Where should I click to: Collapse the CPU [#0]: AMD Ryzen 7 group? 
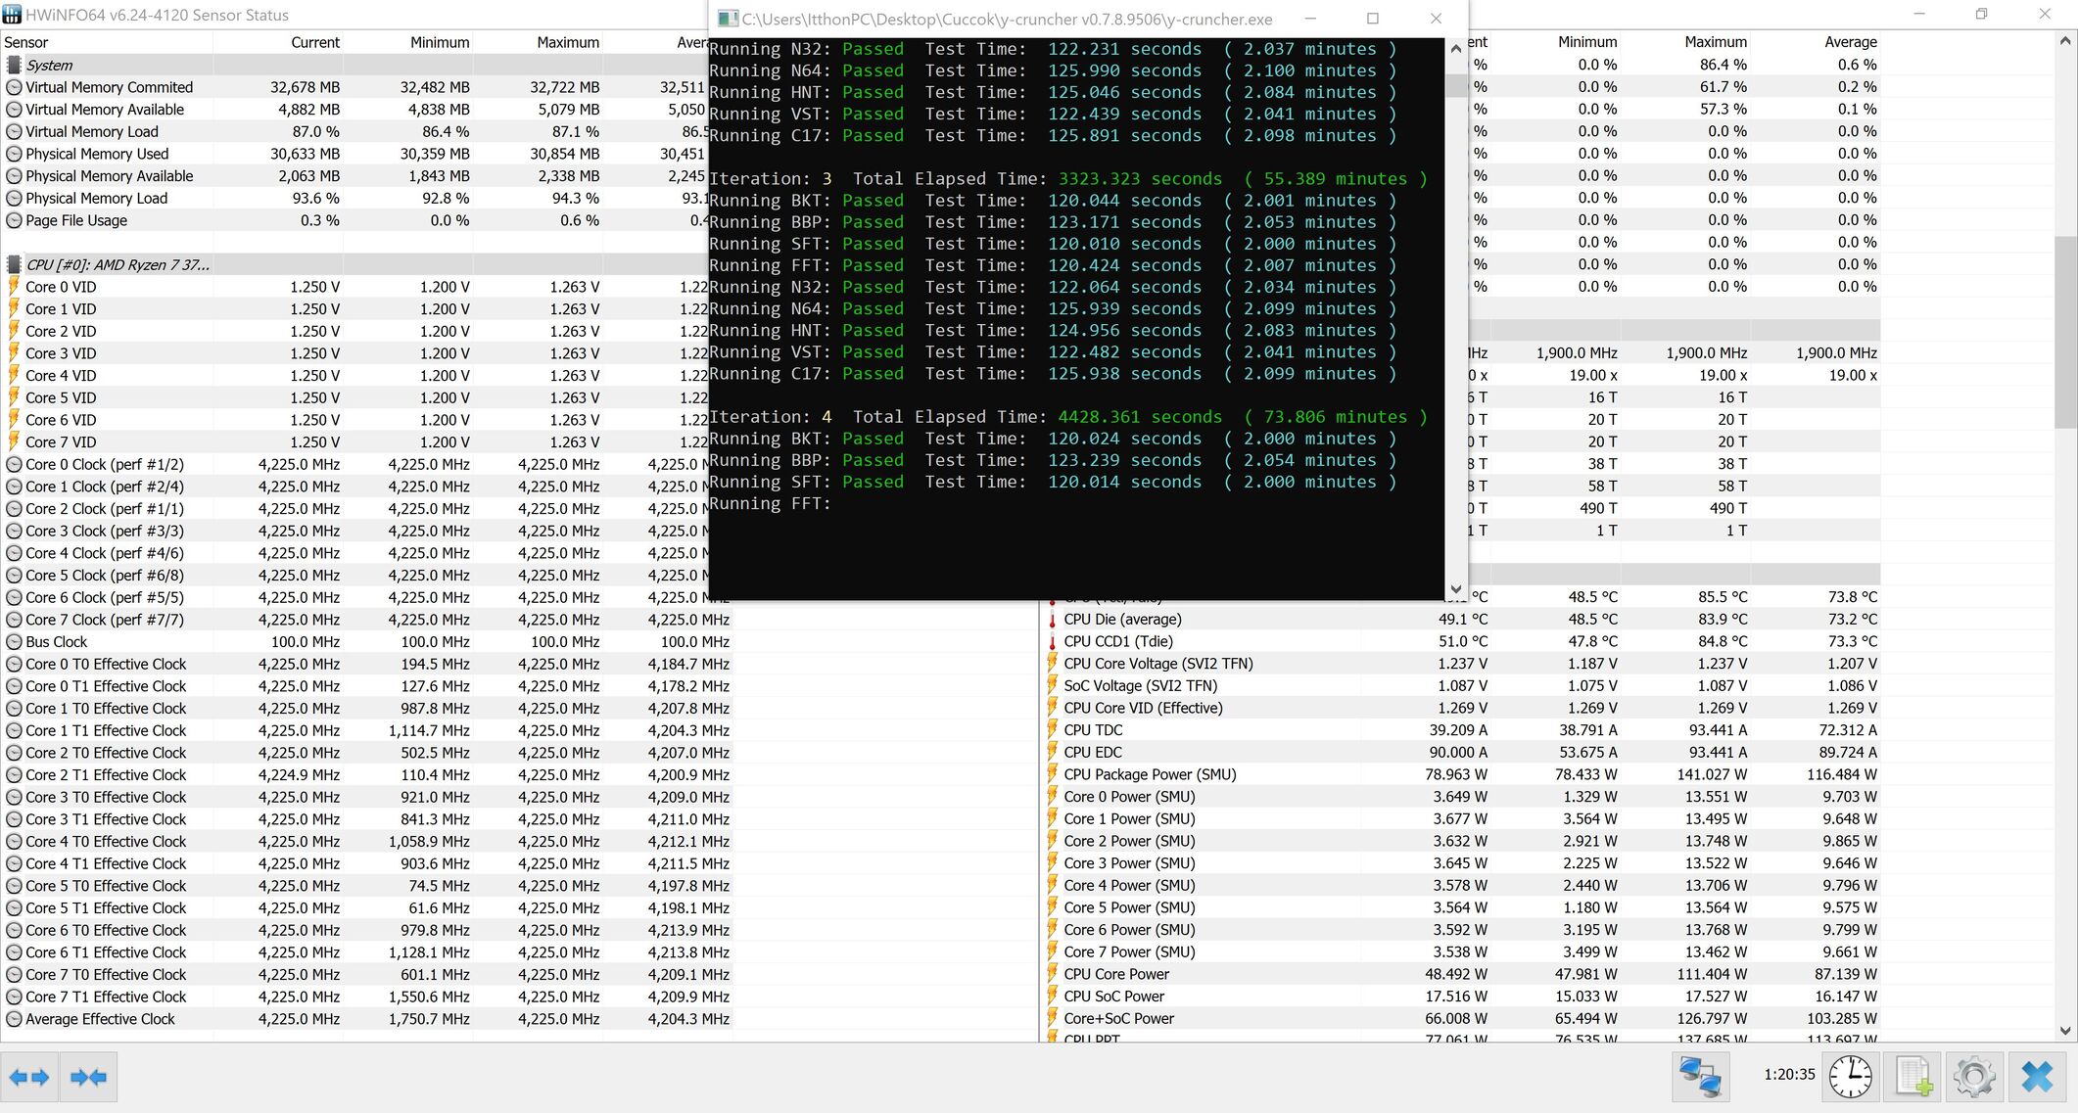point(353,264)
